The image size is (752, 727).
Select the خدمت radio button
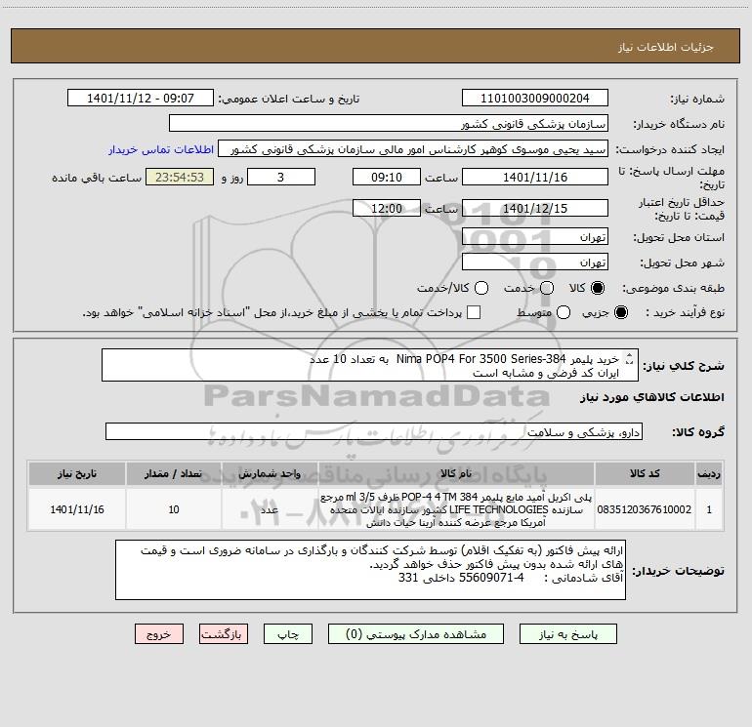pos(547,288)
